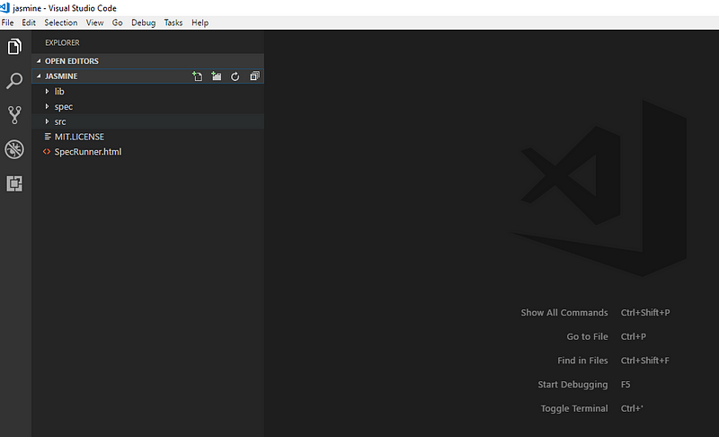Open the File menu

[7, 22]
